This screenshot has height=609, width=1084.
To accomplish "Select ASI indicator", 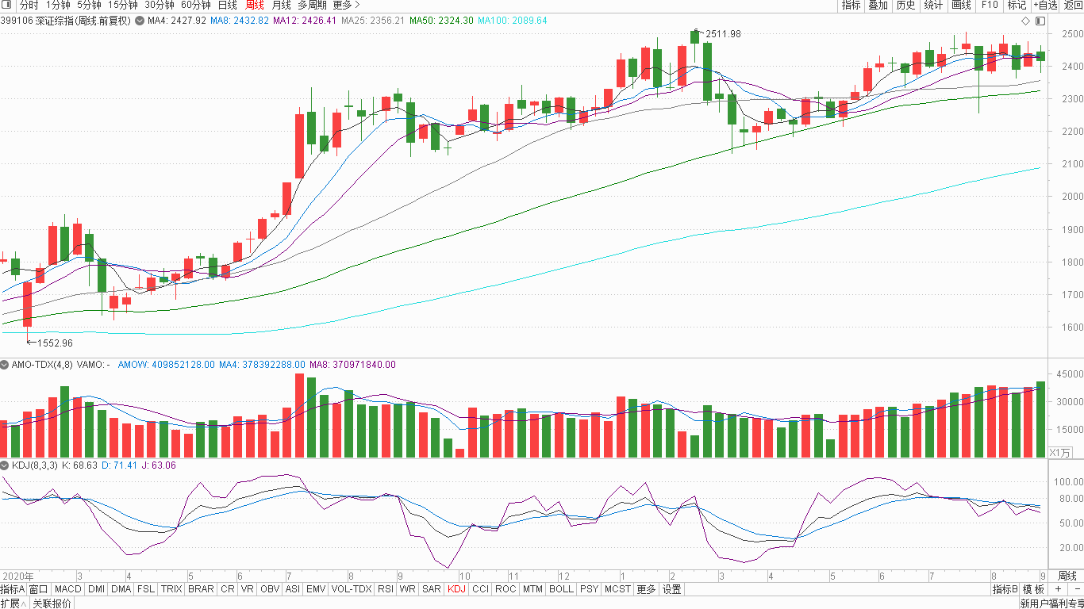I will [293, 589].
